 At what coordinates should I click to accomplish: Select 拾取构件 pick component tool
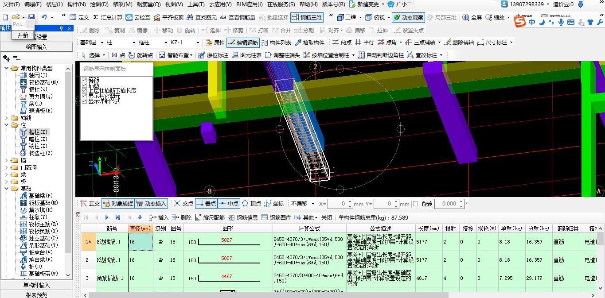coord(309,43)
